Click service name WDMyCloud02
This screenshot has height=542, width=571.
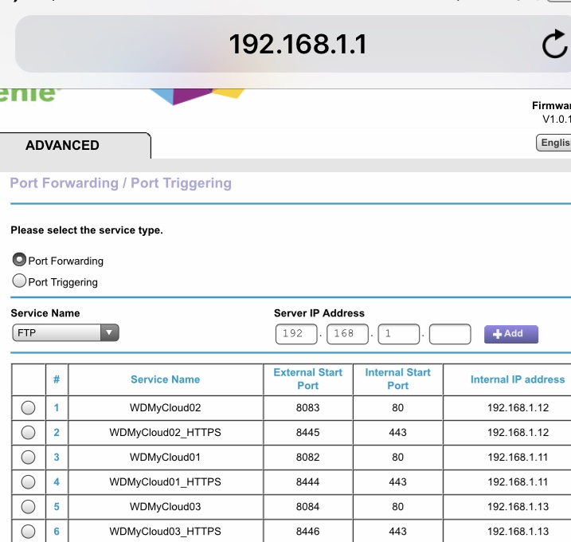(x=166, y=407)
